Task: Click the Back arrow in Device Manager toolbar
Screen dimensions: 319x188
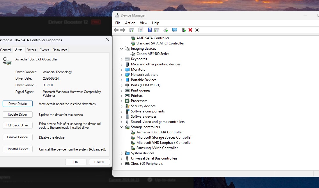Action: pyautogui.click(x=116, y=30)
